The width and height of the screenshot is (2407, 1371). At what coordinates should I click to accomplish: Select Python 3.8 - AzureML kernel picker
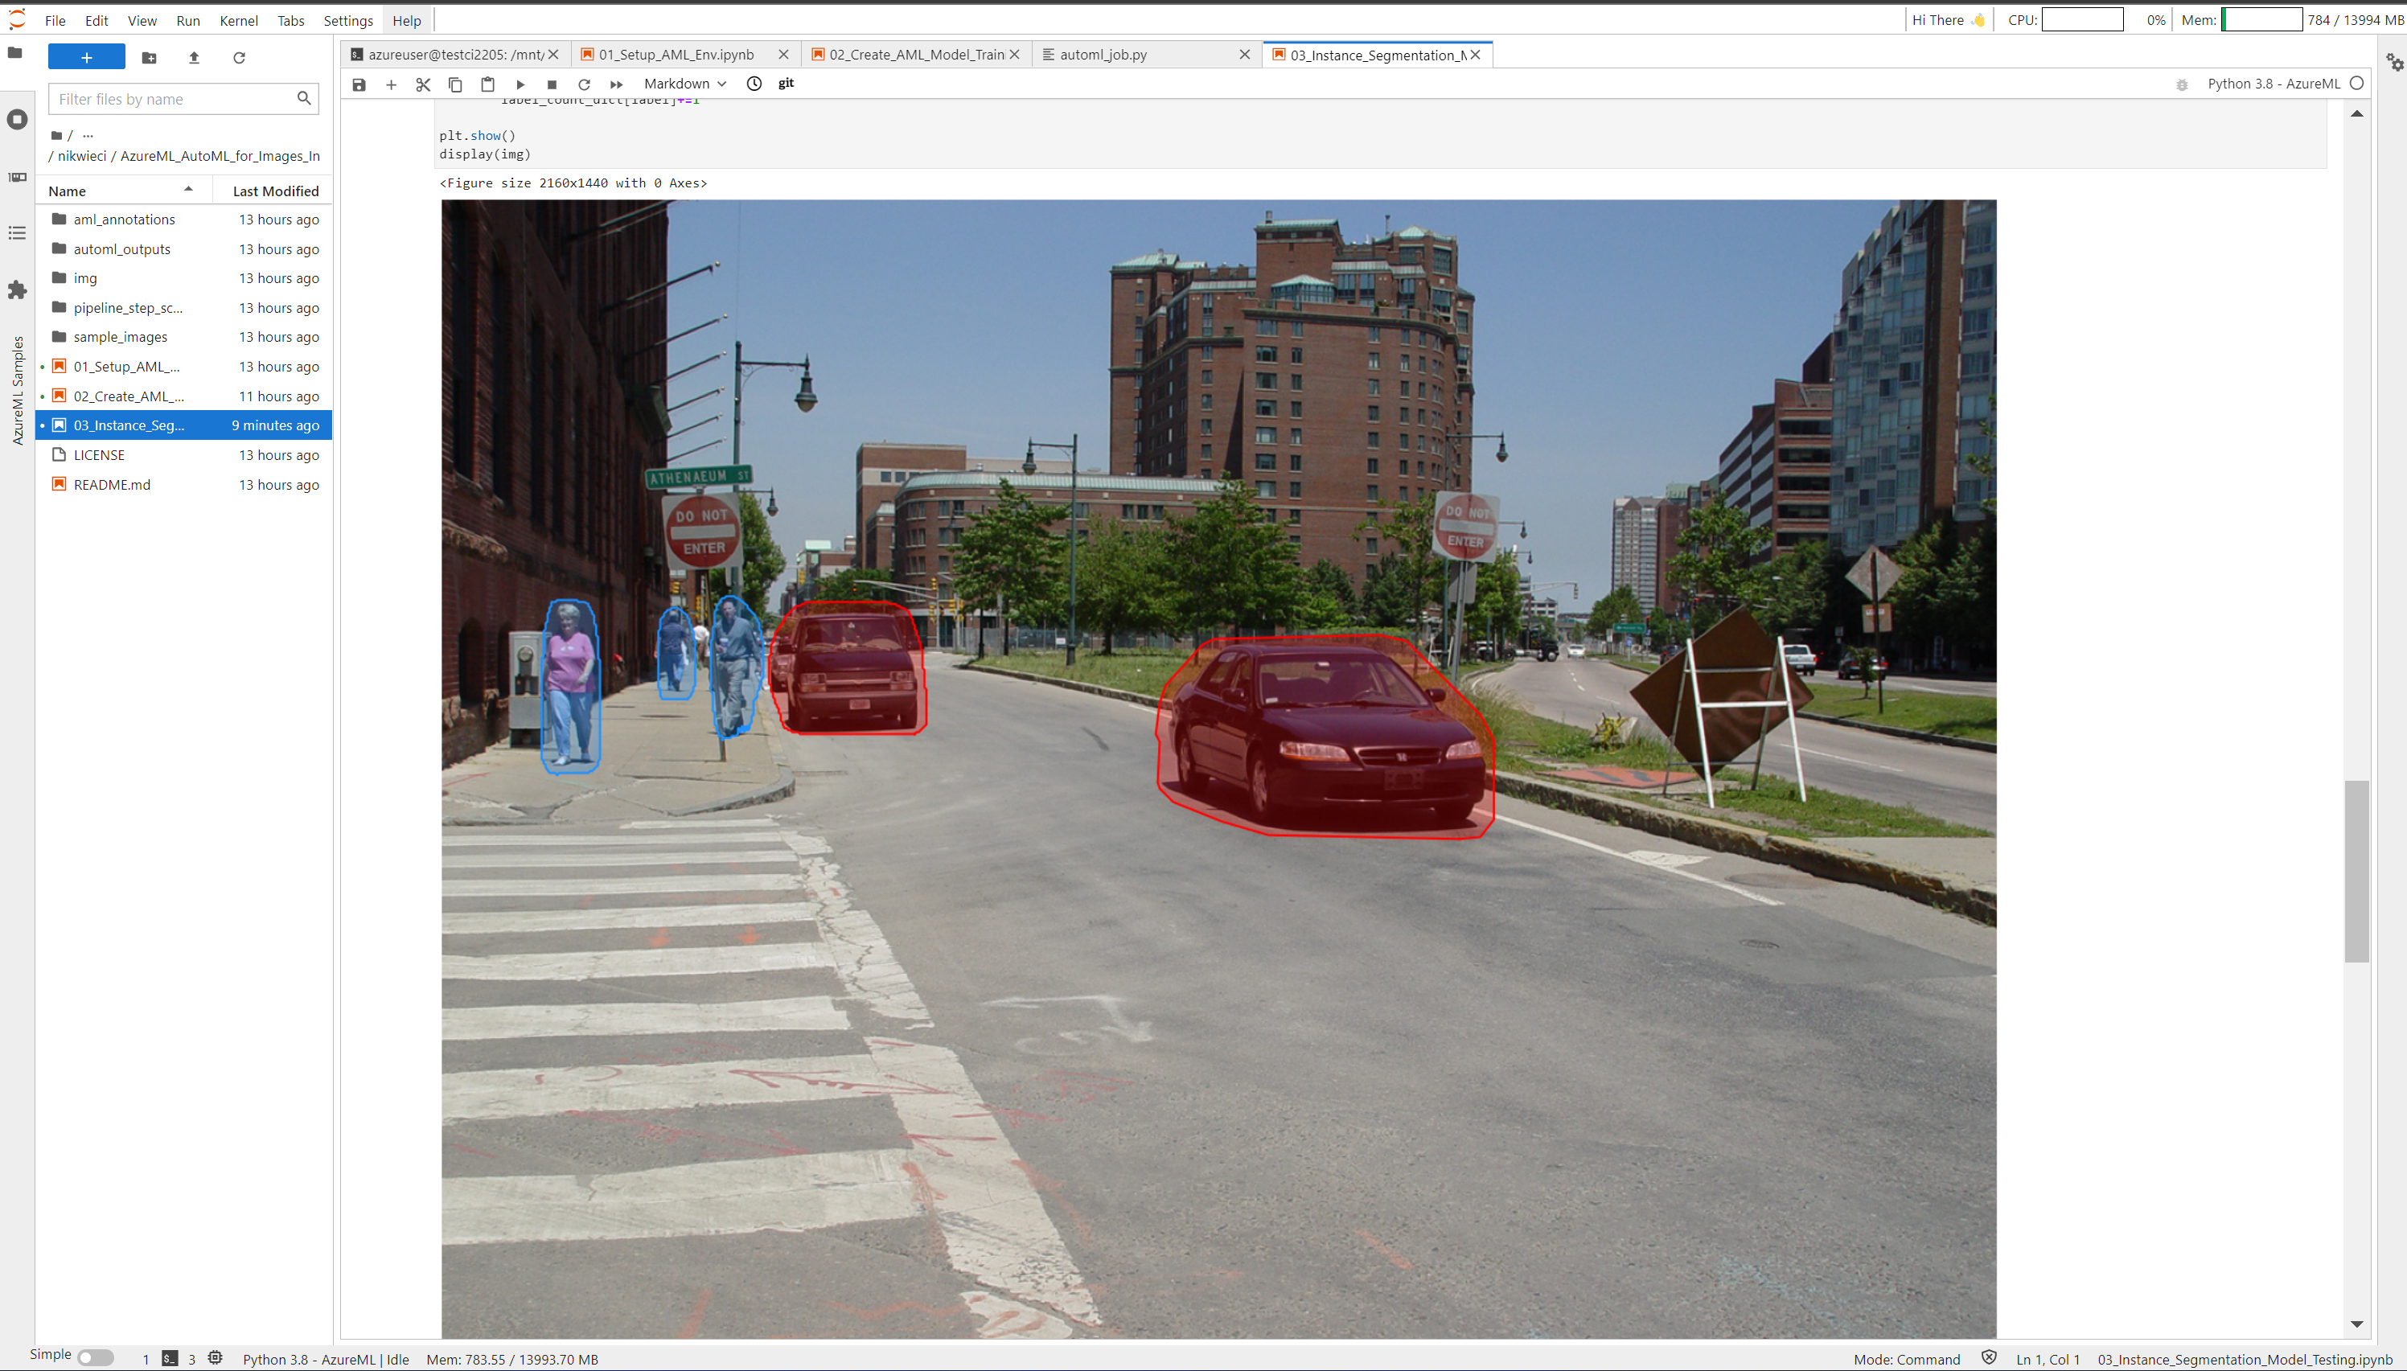click(x=2274, y=84)
